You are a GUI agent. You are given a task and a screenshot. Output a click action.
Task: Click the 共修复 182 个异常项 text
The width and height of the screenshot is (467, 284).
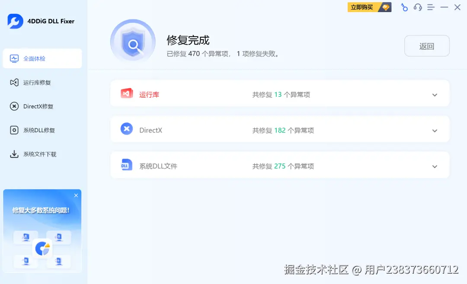pos(283,131)
